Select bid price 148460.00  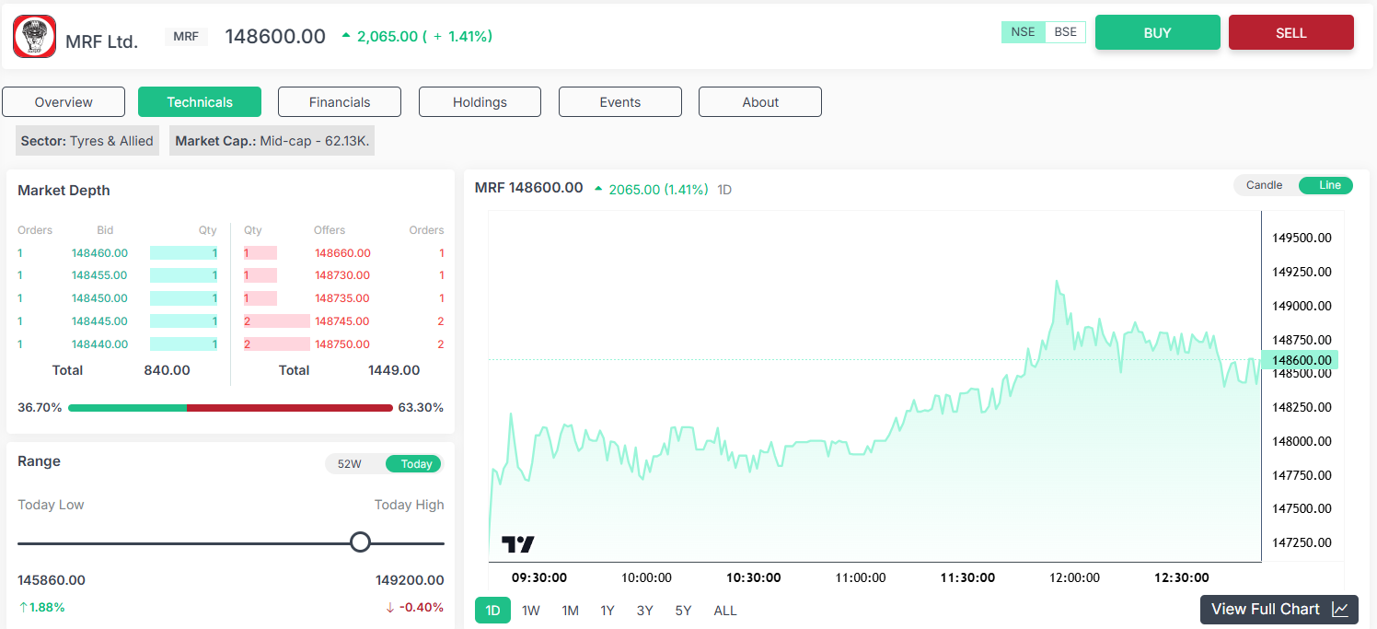pos(99,253)
